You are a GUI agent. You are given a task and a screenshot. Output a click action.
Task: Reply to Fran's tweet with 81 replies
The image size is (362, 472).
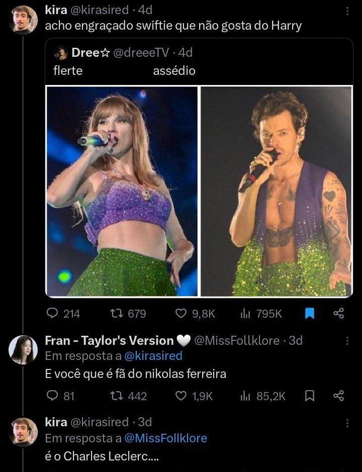point(52,396)
